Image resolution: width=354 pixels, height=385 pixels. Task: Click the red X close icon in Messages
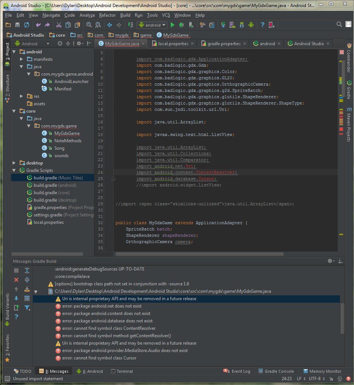16,280
